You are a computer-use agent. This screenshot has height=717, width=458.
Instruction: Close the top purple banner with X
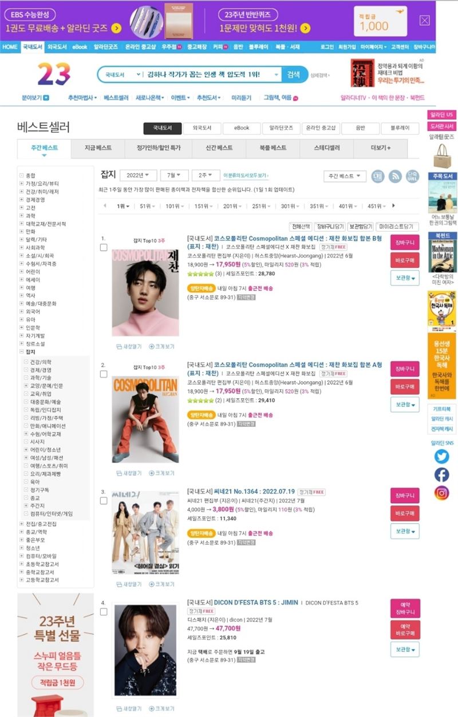tap(424, 21)
